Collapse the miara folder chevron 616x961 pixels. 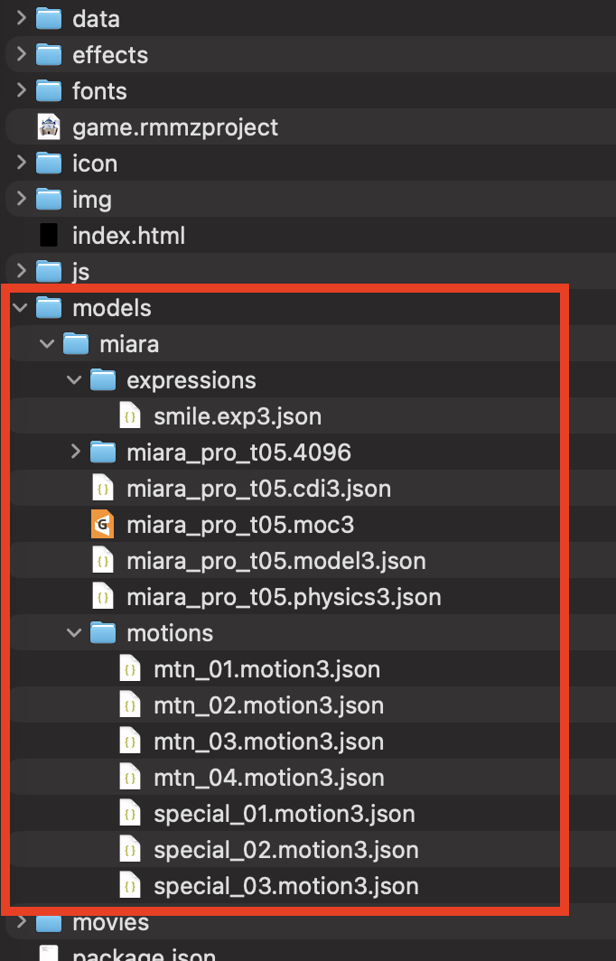[x=48, y=344]
